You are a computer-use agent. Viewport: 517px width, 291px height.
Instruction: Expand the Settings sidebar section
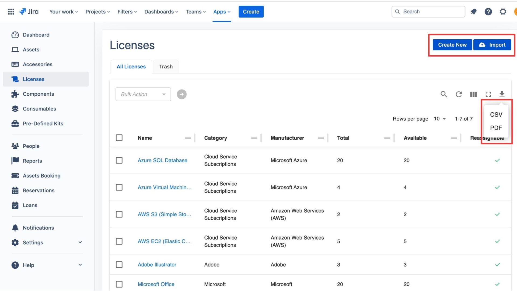pos(80,242)
